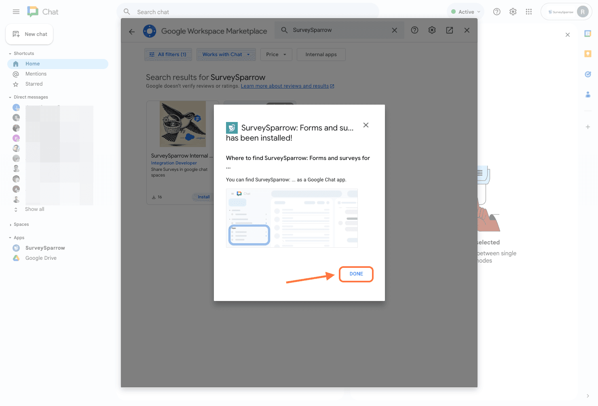Viewport: 598px width, 406px height.
Task: Open the Price filter dropdown
Action: pos(276,55)
